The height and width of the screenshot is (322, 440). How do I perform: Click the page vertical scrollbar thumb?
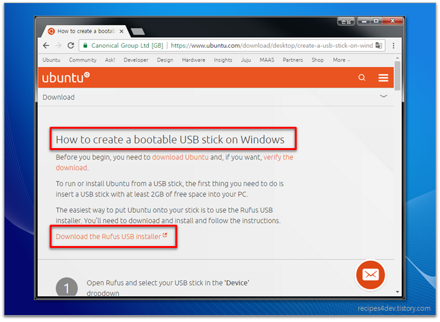(x=397, y=76)
